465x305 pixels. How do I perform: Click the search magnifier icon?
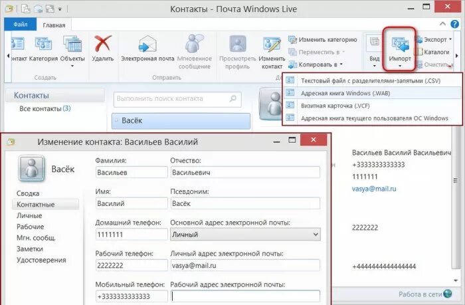[233, 98]
